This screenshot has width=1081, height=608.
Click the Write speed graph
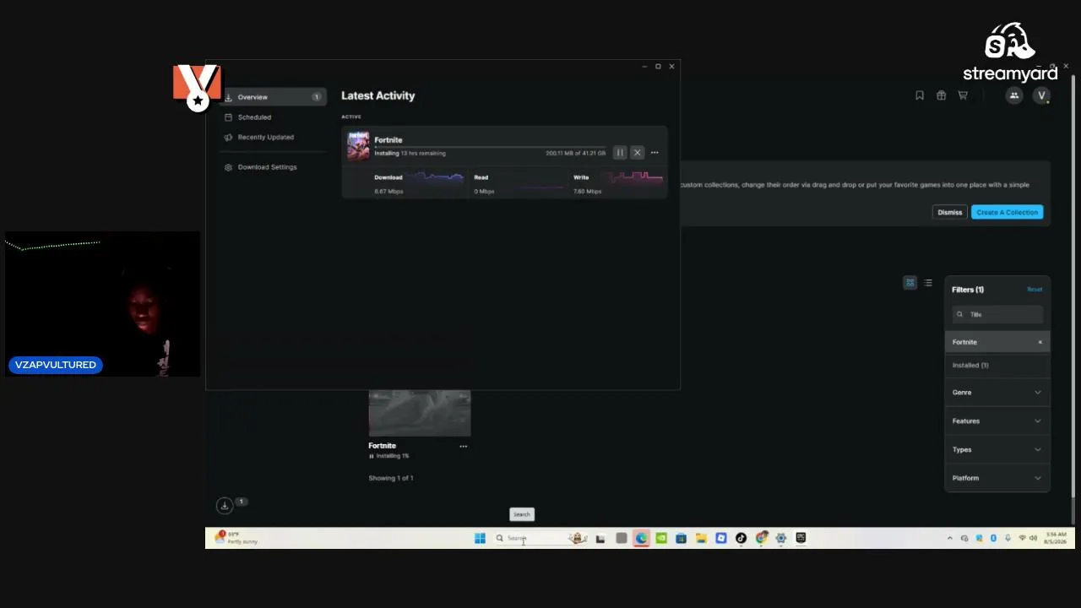pyautogui.click(x=631, y=177)
